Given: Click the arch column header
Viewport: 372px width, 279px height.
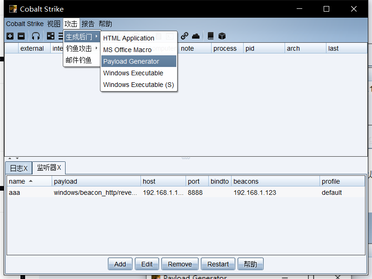Looking at the screenshot, I should click(x=306, y=48).
